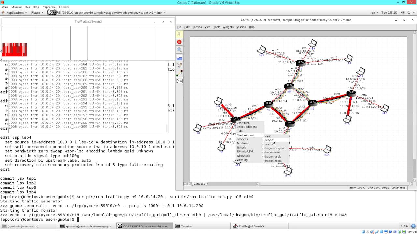Open VirtualBox Устройства menu
This screenshot has height=234, width=417.
point(49,7)
